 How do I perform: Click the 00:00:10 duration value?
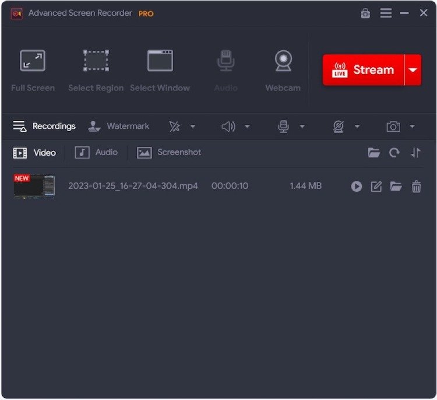coord(230,186)
